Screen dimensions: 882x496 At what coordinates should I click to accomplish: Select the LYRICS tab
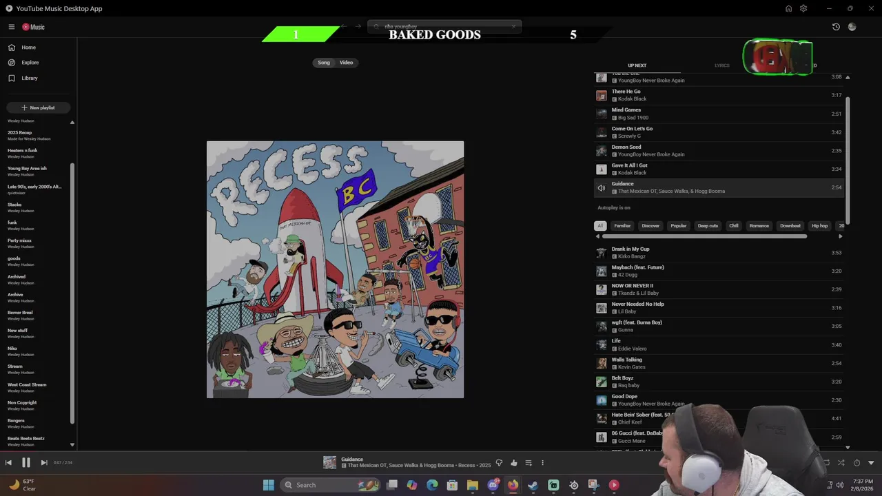coord(721,65)
